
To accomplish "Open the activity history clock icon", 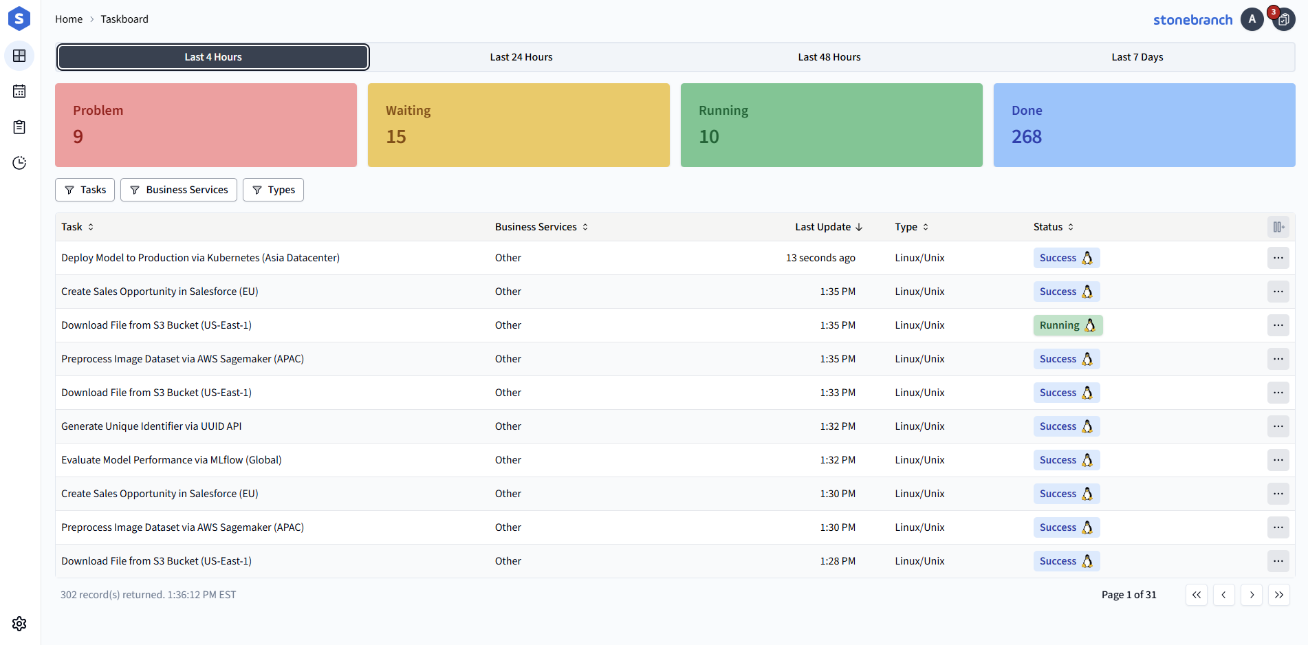I will pos(19,163).
